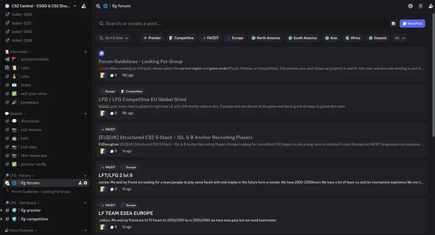435x235 pixels.
Task: Open the cs2-memes channel
Action: (46, 130)
